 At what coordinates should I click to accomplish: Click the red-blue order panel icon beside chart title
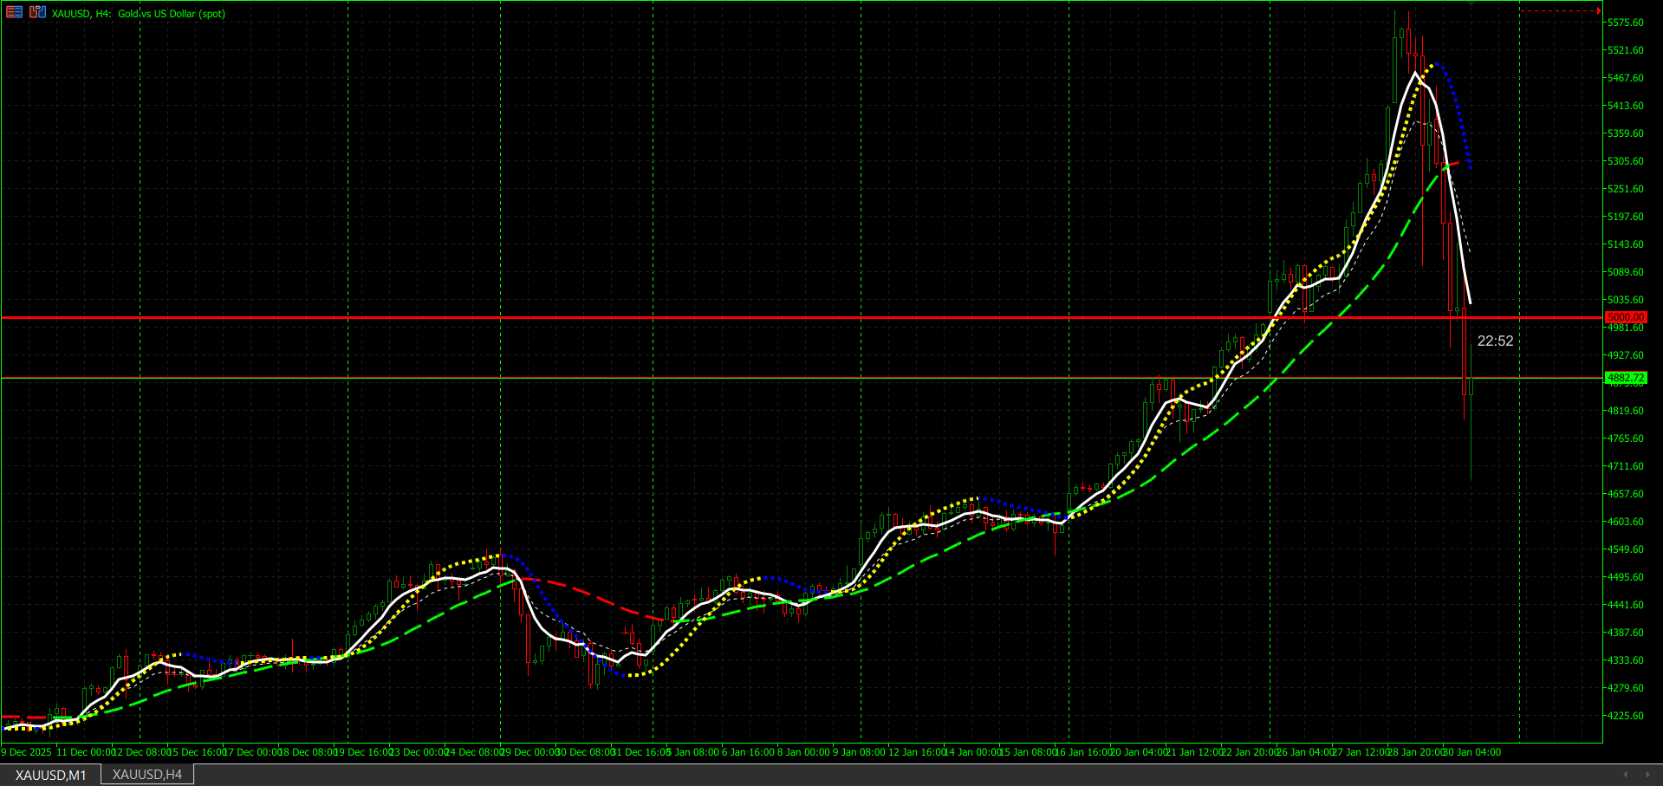pyautogui.click(x=14, y=12)
